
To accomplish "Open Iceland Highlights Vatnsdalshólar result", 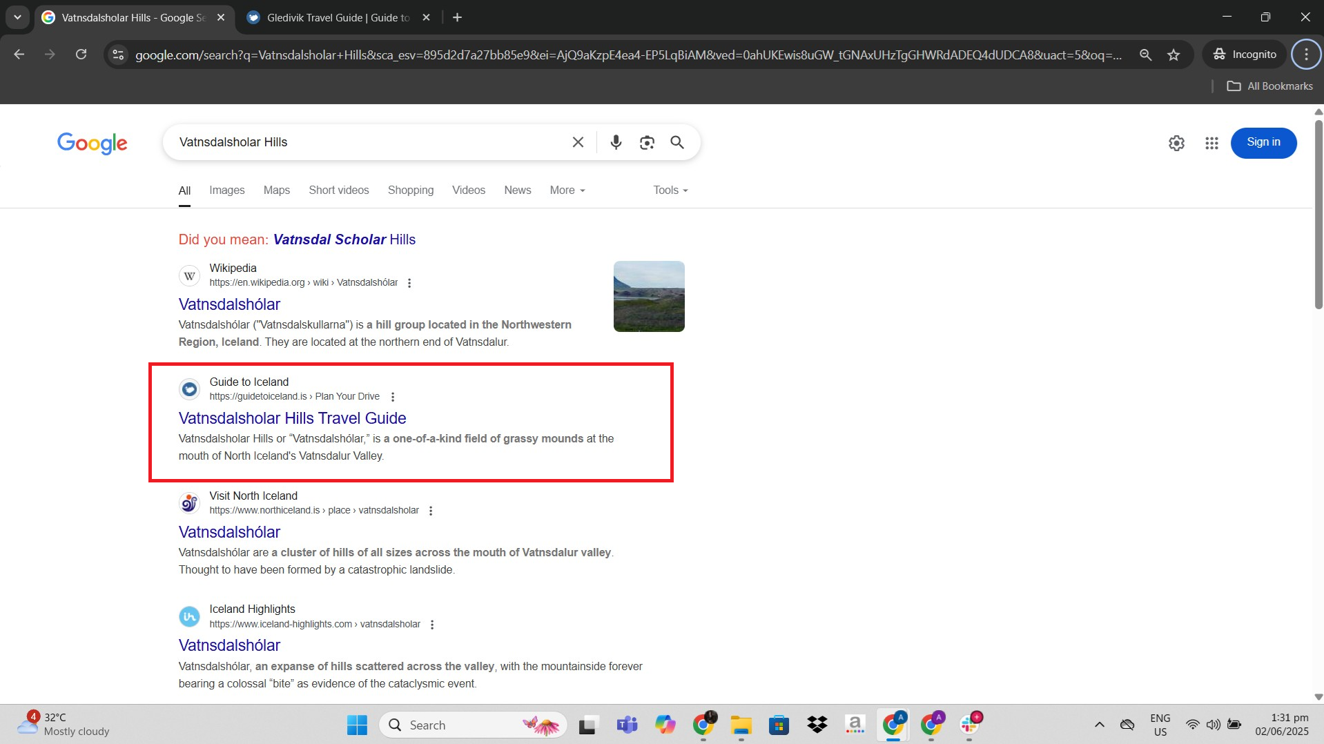I will (229, 645).
